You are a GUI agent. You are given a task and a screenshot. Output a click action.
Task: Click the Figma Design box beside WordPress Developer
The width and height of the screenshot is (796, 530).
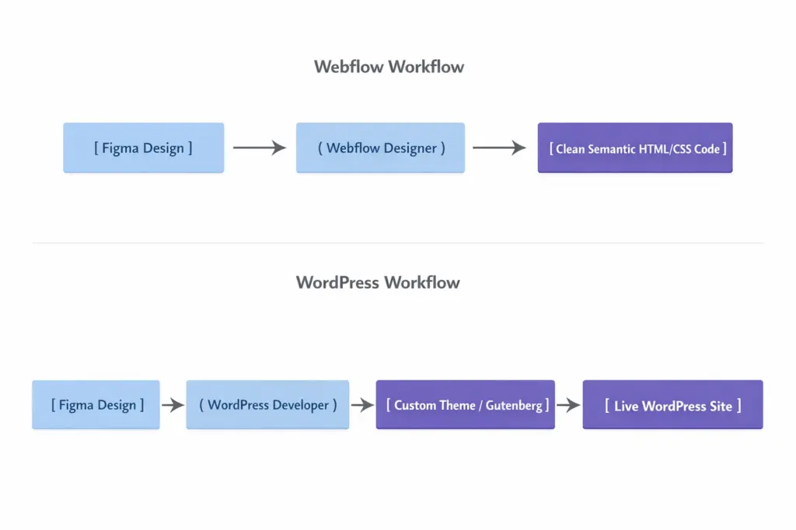(96, 405)
